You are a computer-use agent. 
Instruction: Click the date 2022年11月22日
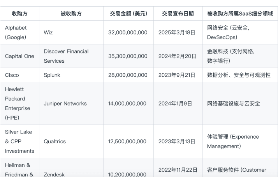pos(178,170)
